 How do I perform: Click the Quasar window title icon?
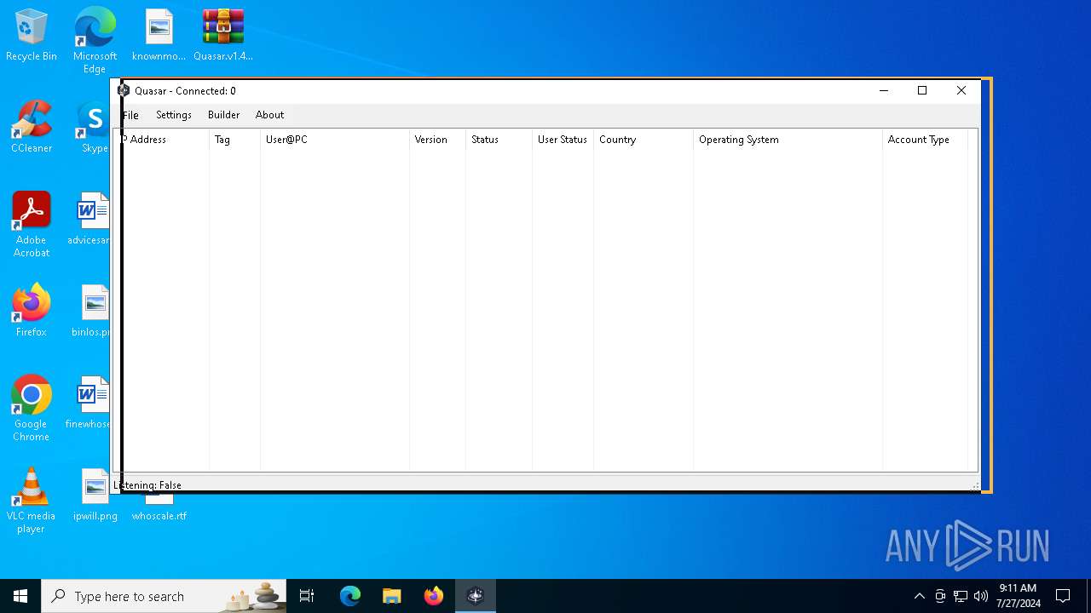click(124, 90)
